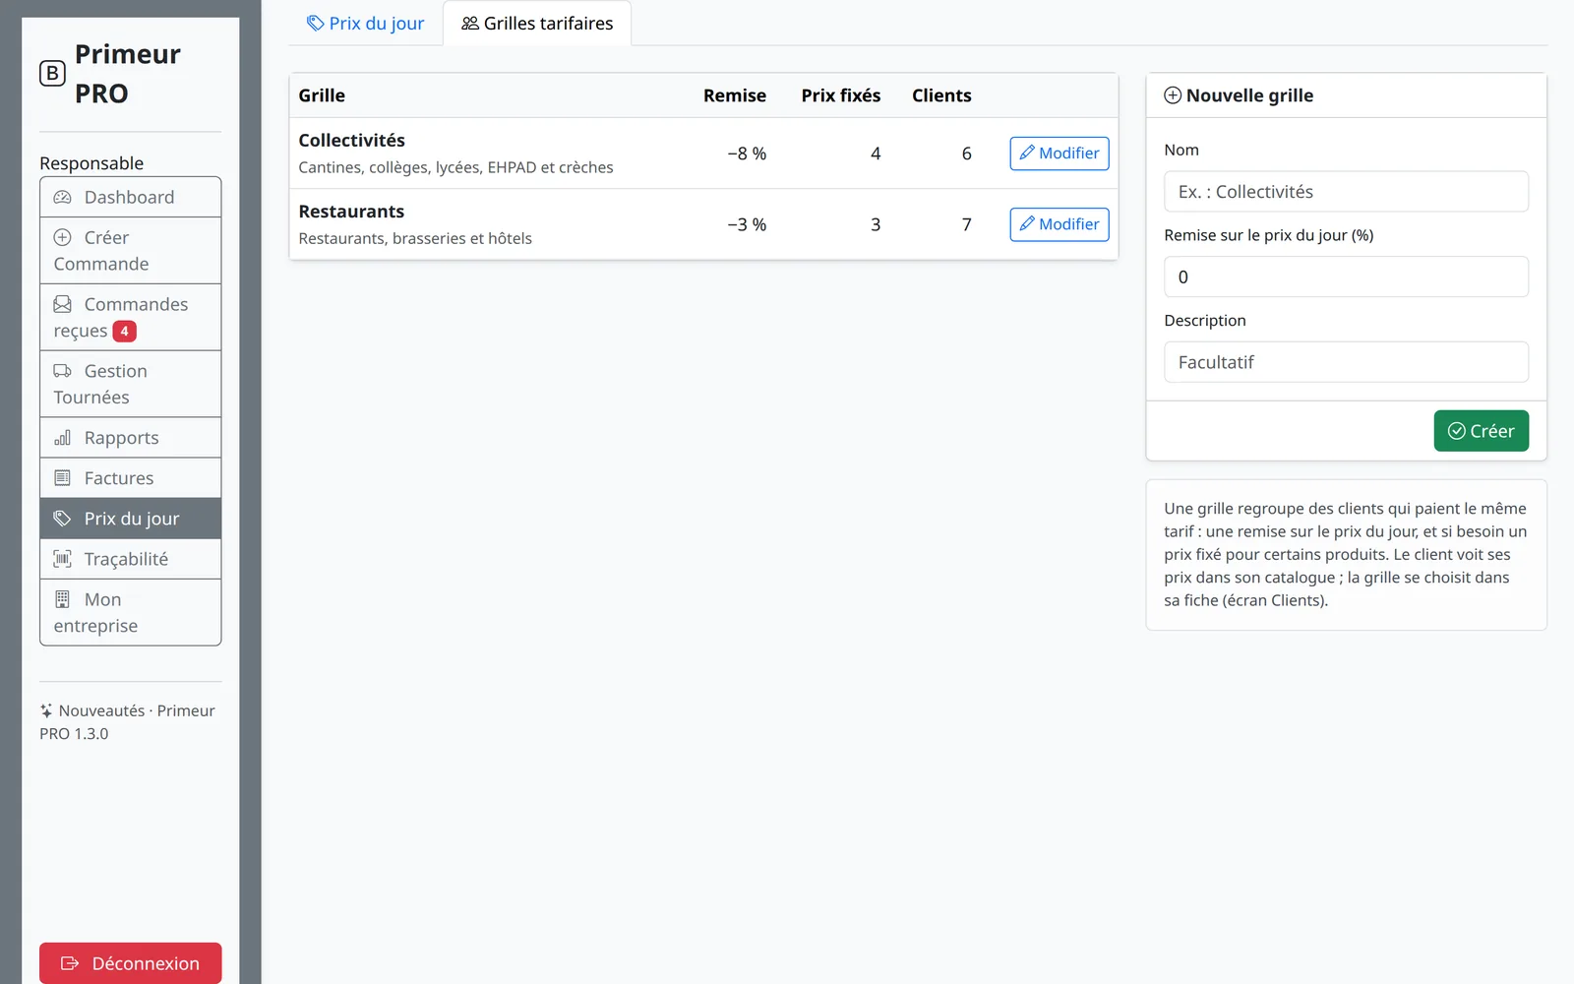Viewport: 1574px width, 984px height.
Task: Edit the Restaurants grid with Modifier
Action: point(1059,224)
